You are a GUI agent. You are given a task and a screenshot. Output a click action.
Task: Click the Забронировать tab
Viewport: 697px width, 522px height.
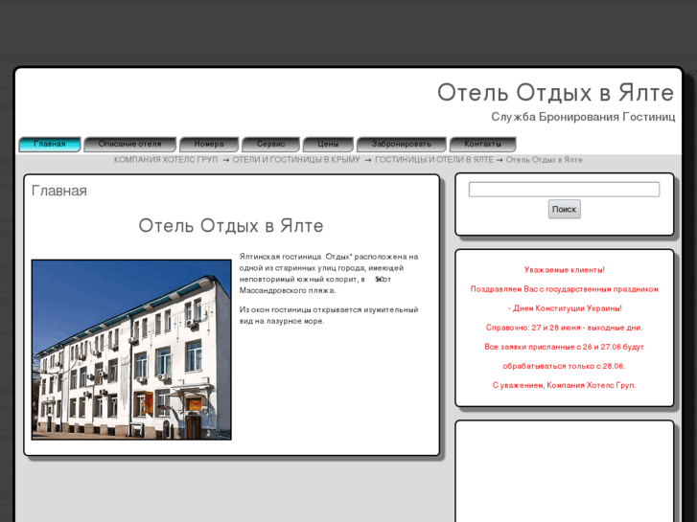[401, 145]
